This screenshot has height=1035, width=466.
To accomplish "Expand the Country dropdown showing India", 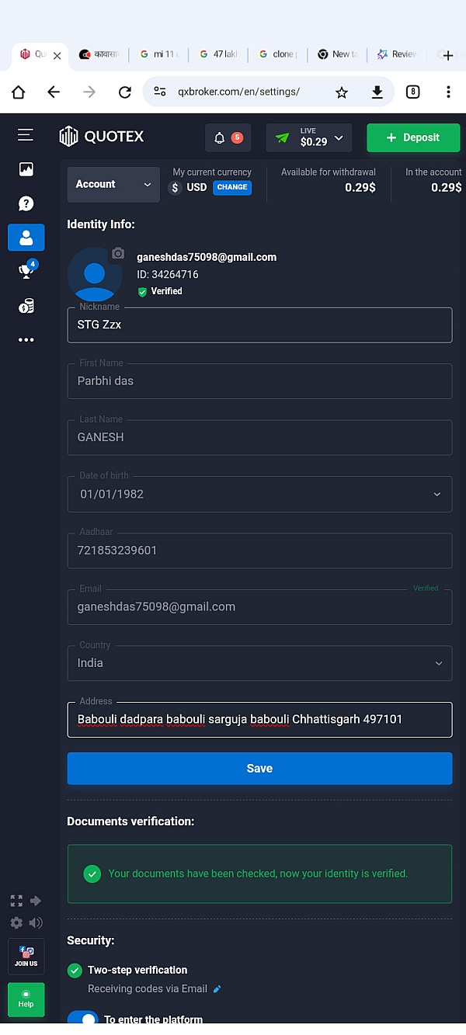I will pyautogui.click(x=259, y=663).
